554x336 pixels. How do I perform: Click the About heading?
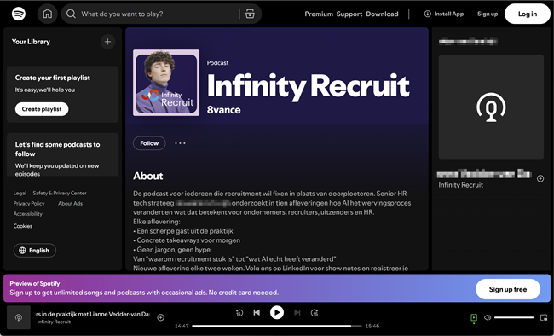pos(148,177)
